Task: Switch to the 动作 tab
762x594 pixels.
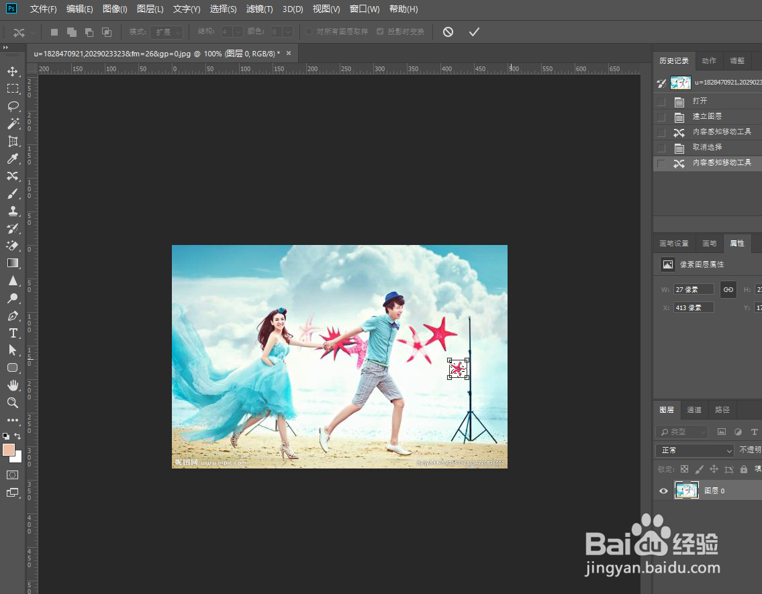Action: (709, 60)
